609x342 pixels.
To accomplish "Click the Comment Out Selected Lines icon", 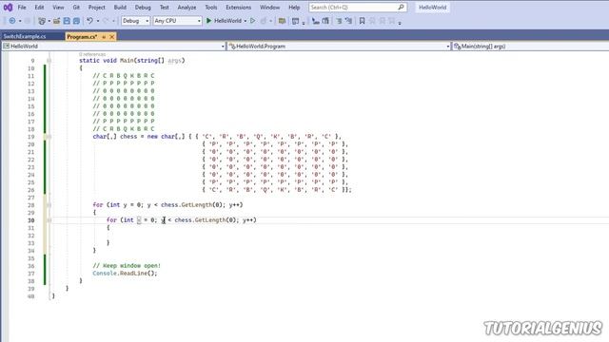I will point(339,21).
